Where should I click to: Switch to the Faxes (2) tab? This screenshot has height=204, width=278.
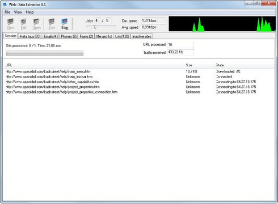pyautogui.click(x=86, y=36)
